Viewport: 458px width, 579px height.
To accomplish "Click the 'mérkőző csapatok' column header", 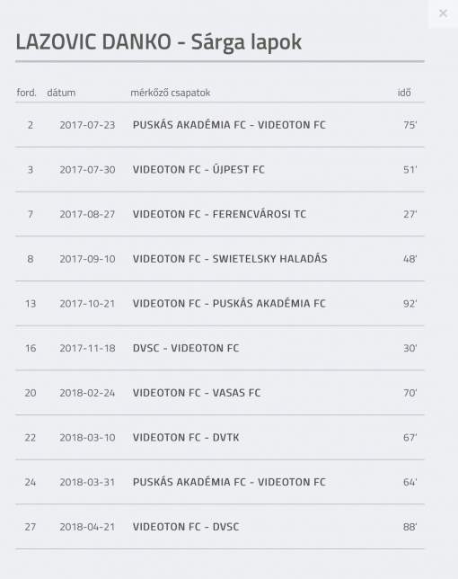I will point(171,93).
